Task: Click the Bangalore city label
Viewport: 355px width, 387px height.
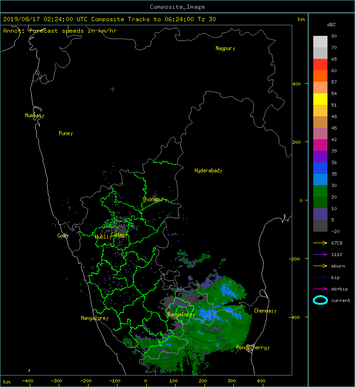Action: coord(181,314)
